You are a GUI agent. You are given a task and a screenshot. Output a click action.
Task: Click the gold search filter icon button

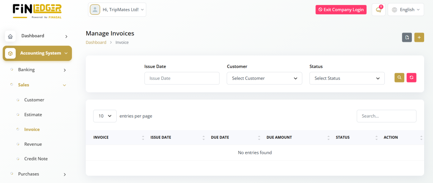click(399, 78)
